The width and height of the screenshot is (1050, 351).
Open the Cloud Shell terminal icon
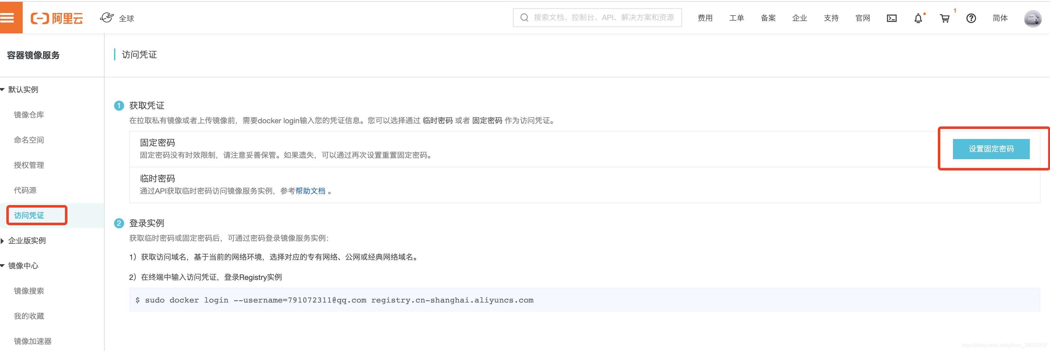click(x=891, y=18)
